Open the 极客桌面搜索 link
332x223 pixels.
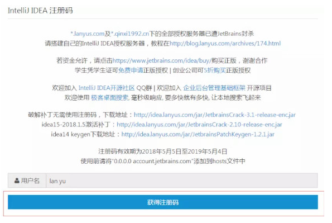tap(110, 98)
